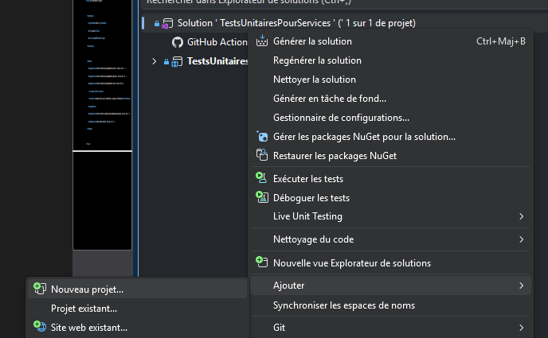
Task: Select Nettoyer la solution
Action: [x=391, y=80]
